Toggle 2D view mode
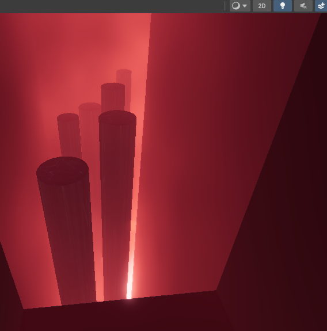Viewport: 327px width, 331px height. click(262, 6)
